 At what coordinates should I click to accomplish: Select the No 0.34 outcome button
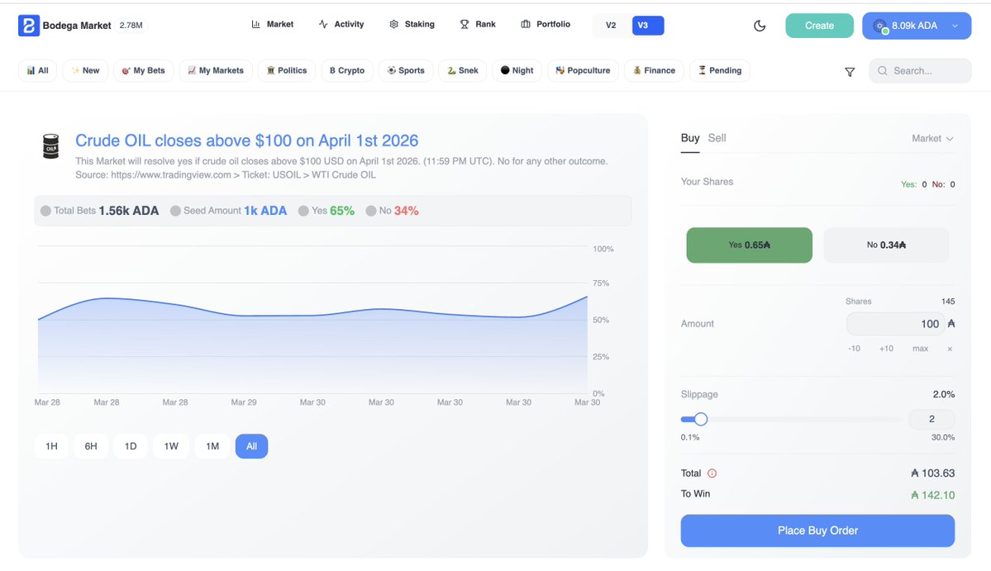[886, 245]
